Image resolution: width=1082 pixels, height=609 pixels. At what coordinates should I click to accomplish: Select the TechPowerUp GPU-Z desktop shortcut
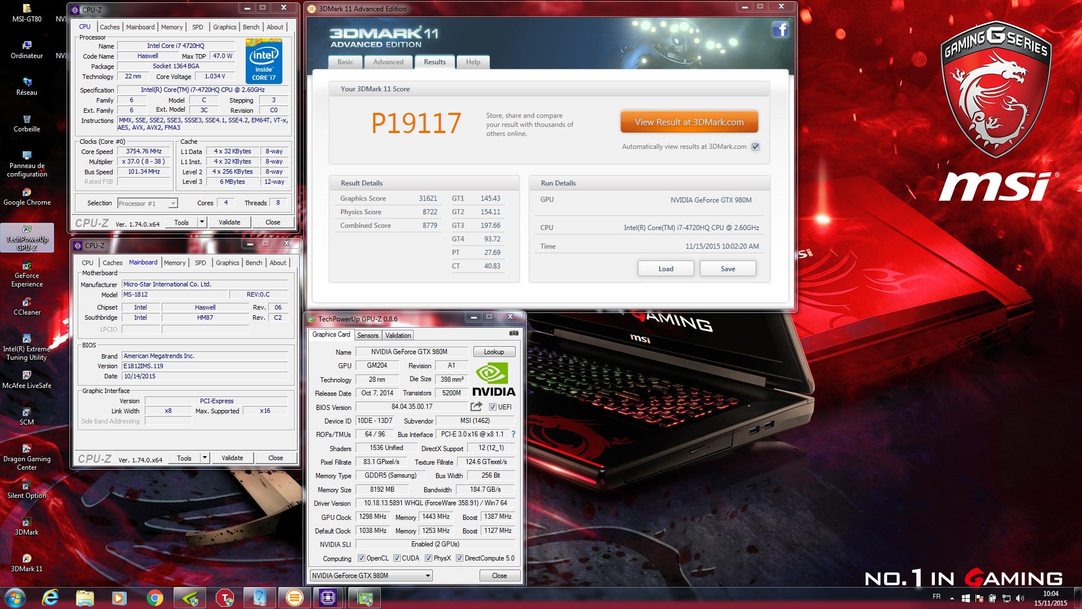[x=26, y=237]
